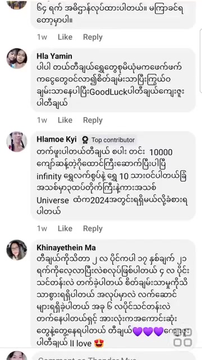This screenshot has width=202, height=360.
Task: Open Hlamoe Kyi's profile name link
Action: pos(57,139)
